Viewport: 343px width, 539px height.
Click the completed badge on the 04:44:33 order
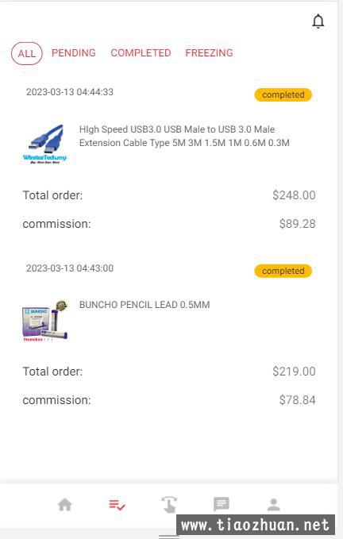(283, 95)
